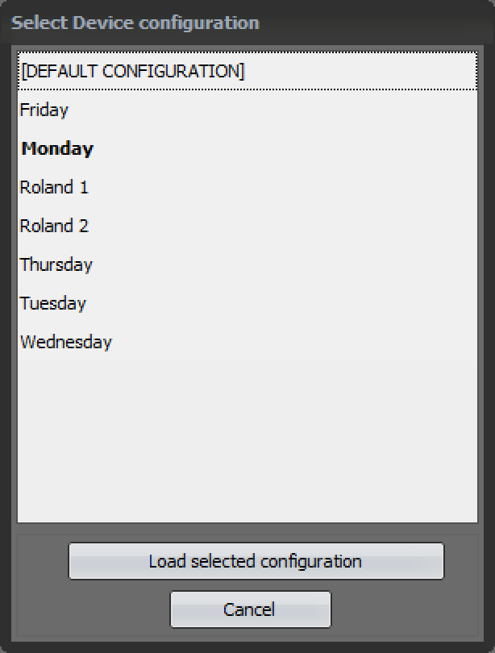Choose Thursday from the configuration list
This screenshot has width=495, height=653.
(247, 264)
